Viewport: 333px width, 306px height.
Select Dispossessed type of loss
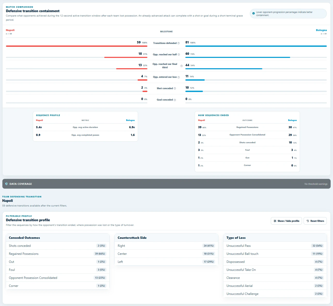pos(275,262)
